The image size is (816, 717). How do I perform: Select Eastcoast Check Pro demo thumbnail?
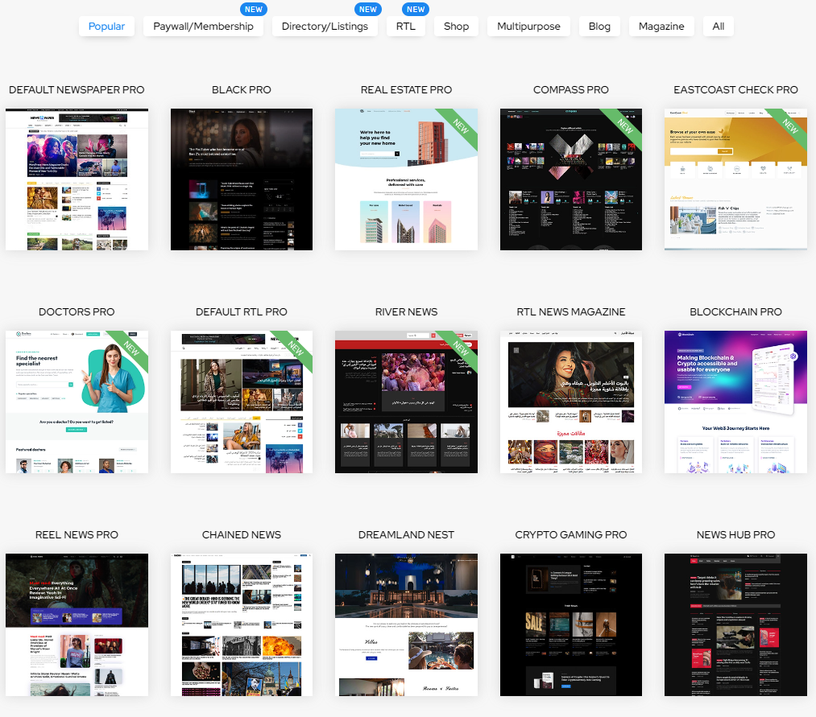pyautogui.click(x=735, y=179)
